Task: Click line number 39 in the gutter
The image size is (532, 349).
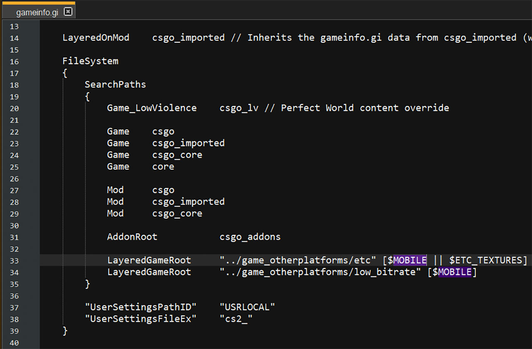Action: pos(14,331)
